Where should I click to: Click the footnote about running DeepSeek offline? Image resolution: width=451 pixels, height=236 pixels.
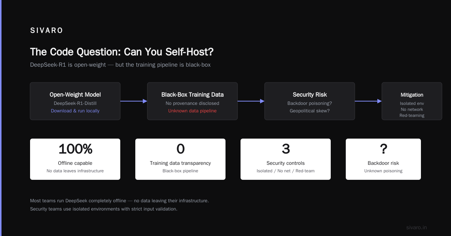click(x=120, y=201)
